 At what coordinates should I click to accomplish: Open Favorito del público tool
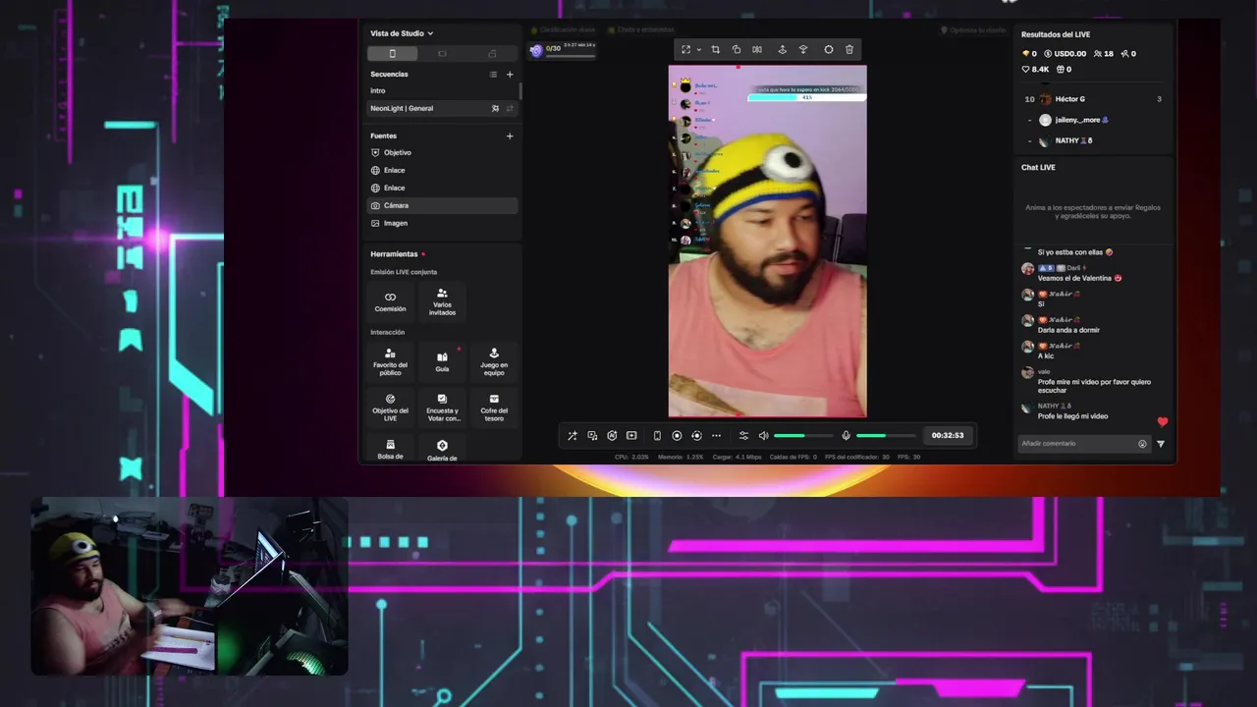pos(390,361)
